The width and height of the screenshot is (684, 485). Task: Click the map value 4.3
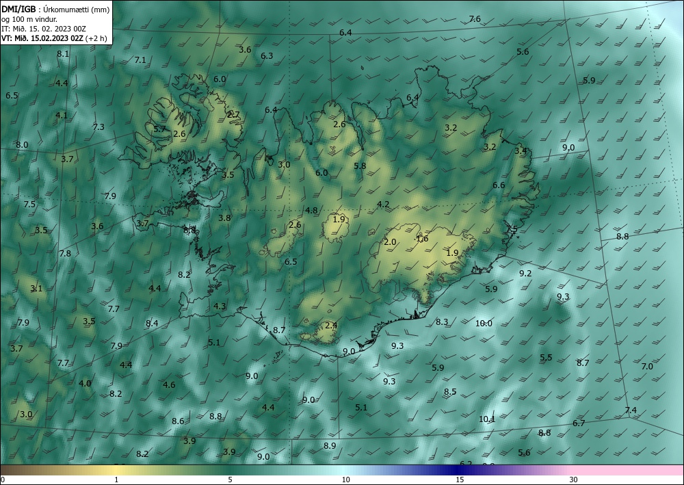coord(220,306)
